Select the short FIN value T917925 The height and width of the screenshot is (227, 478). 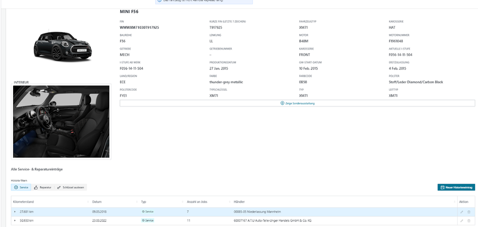216,27
